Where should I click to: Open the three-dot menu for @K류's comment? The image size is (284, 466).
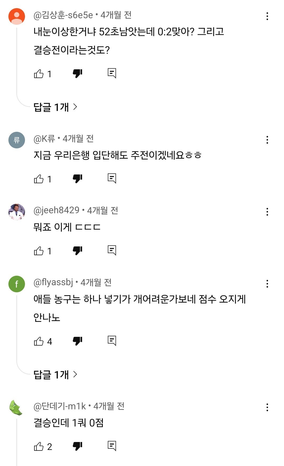[x=267, y=140]
